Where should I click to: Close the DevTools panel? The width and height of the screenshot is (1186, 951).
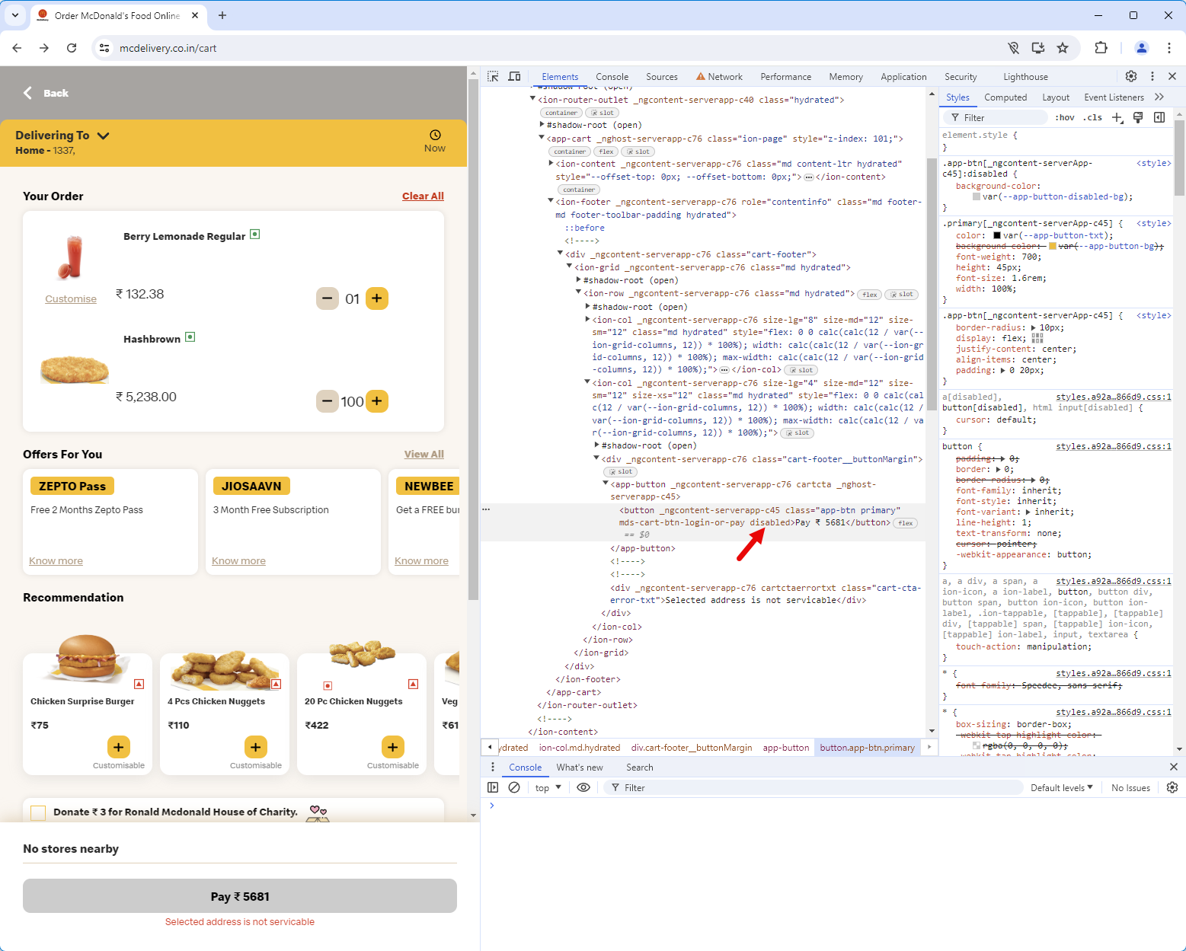[x=1172, y=76]
